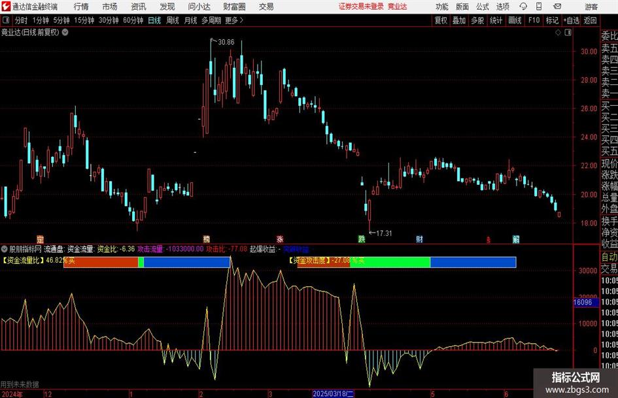The height and width of the screenshot is (398, 618).
Task: Open the 多周期 multi-period view
Action: tap(211, 20)
